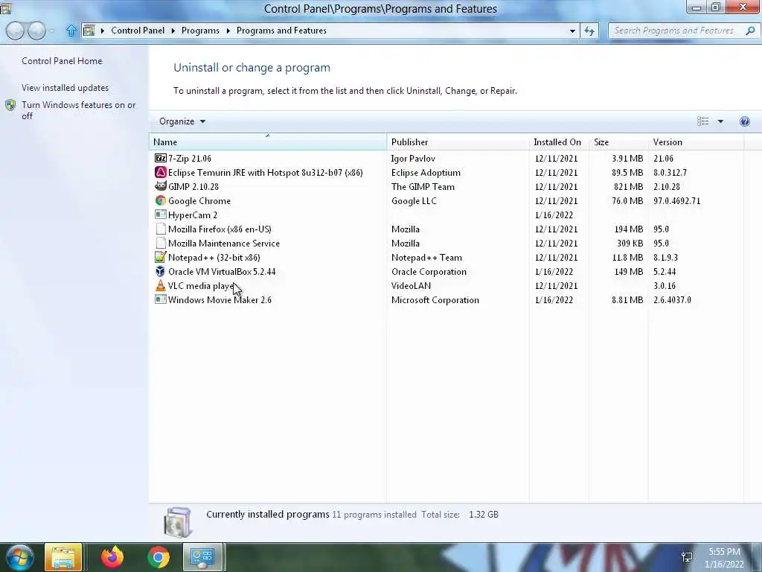Select the HyperCam 2 entry
The height and width of the screenshot is (572, 762).
[193, 214]
